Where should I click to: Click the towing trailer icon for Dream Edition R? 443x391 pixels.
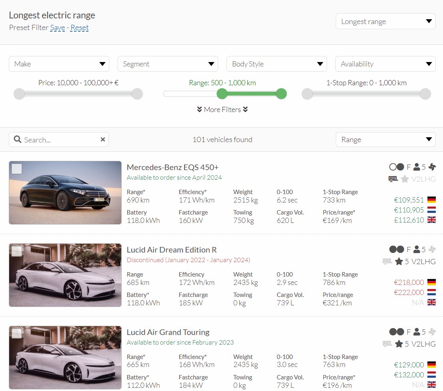(387, 261)
